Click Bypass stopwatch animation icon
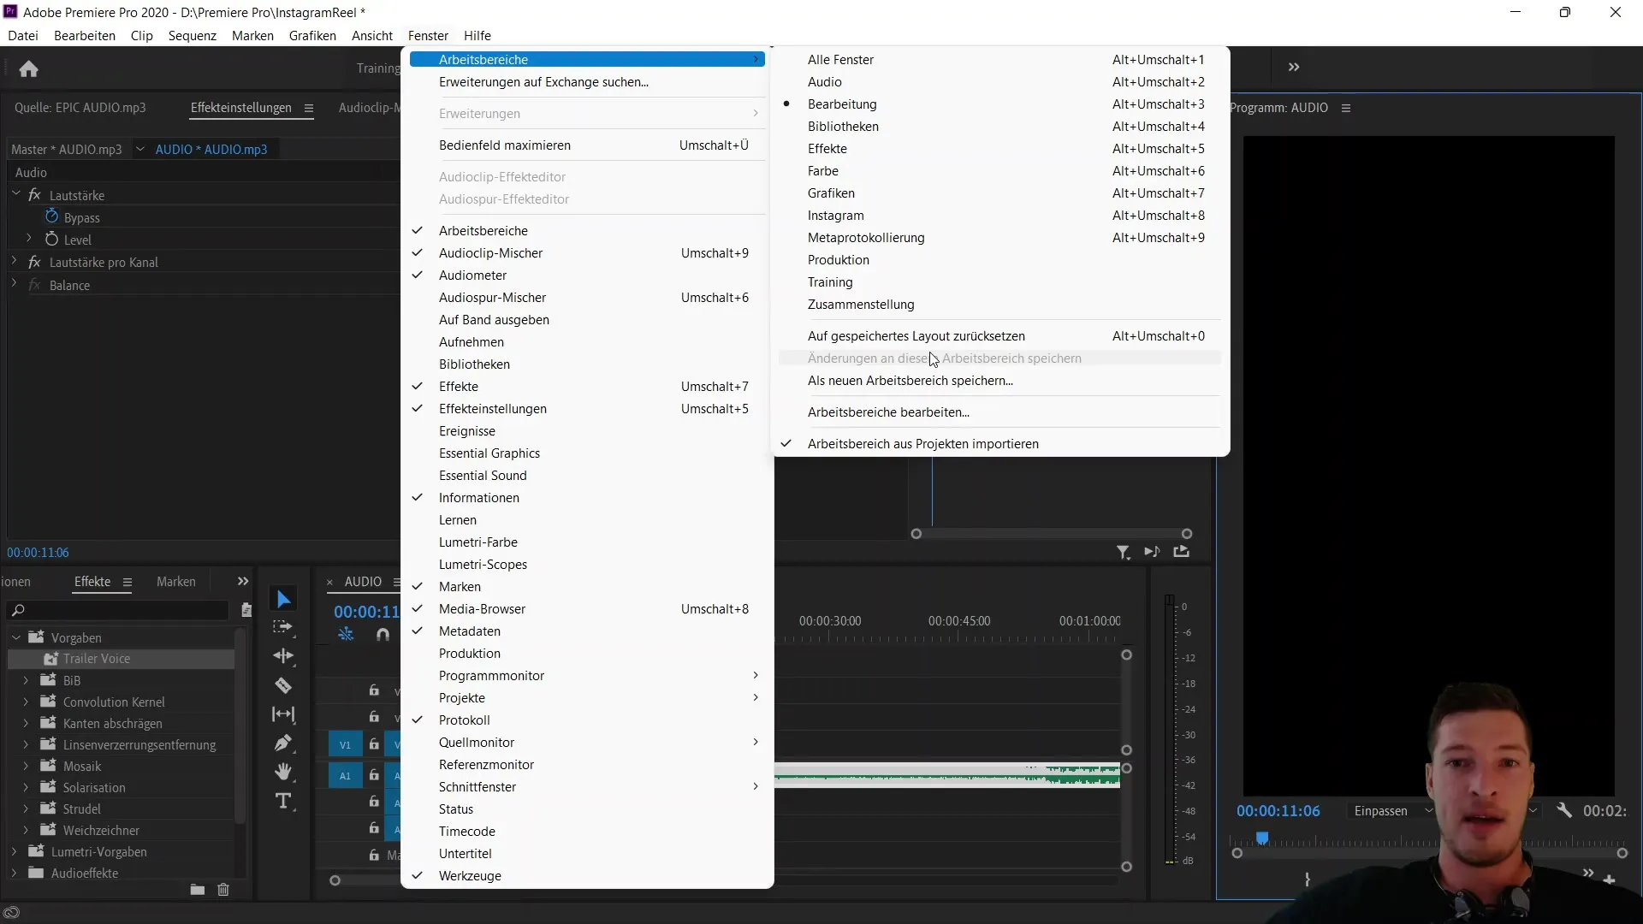 pos(51,216)
